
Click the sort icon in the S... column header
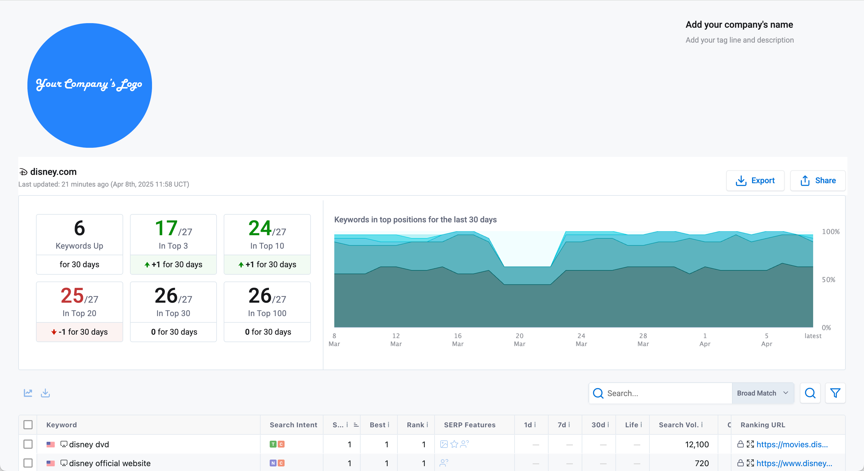[356, 425]
